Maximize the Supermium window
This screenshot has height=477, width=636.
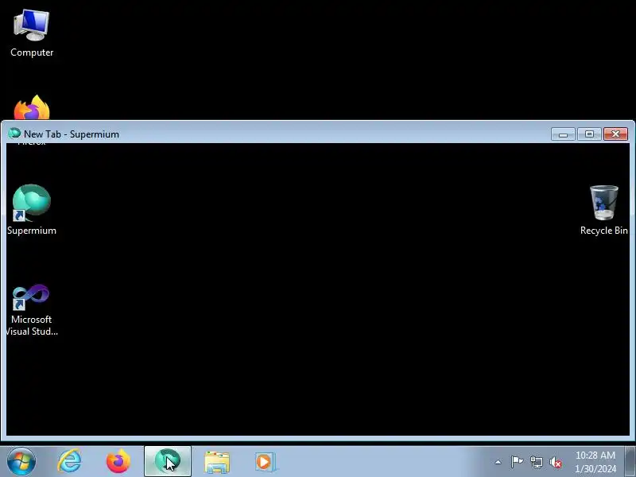[589, 134]
